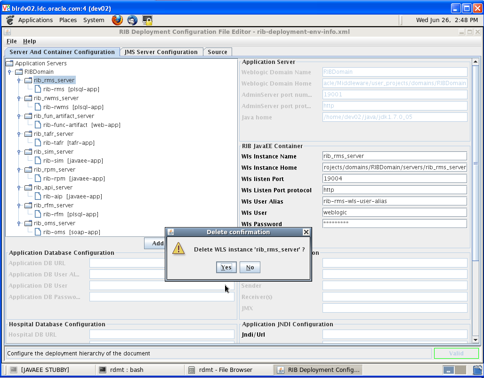Click the trash icon in bottom panel

coord(477,370)
